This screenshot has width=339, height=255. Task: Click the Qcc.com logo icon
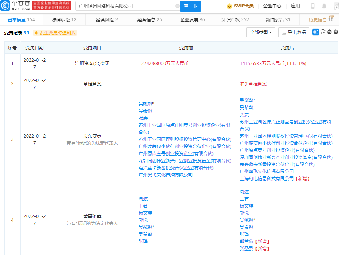(5, 6)
